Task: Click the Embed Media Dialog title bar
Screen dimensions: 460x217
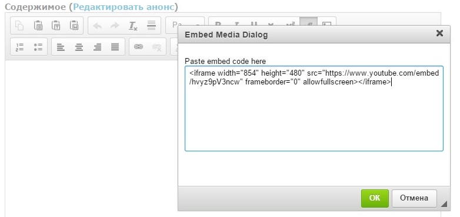Action: pyautogui.click(x=314, y=35)
